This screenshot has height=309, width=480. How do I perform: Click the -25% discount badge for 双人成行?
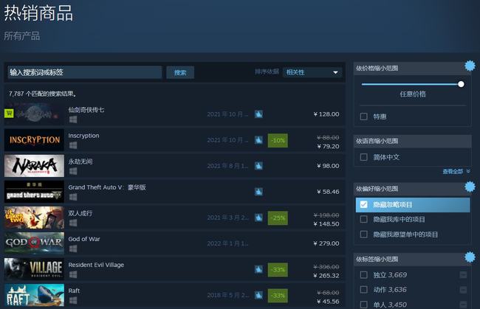click(278, 218)
